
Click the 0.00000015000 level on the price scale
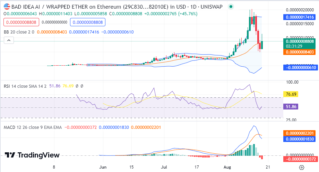[x=300, y=24]
